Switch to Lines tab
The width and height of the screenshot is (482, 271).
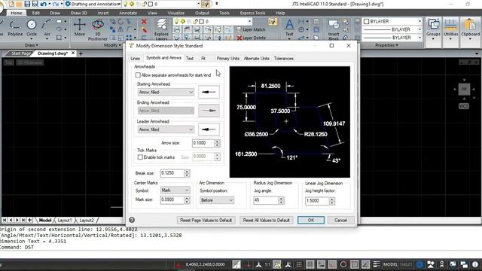click(136, 59)
